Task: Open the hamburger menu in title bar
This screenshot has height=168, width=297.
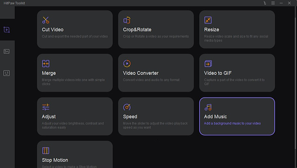Action: pyautogui.click(x=273, y=3)
